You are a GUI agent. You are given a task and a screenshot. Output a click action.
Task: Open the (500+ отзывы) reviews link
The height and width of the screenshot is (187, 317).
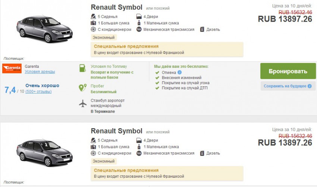38,91
